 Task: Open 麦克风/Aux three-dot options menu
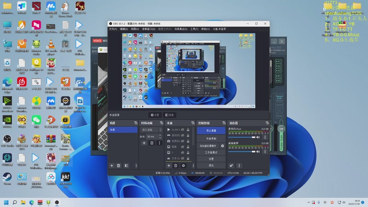tap(265, 137)
